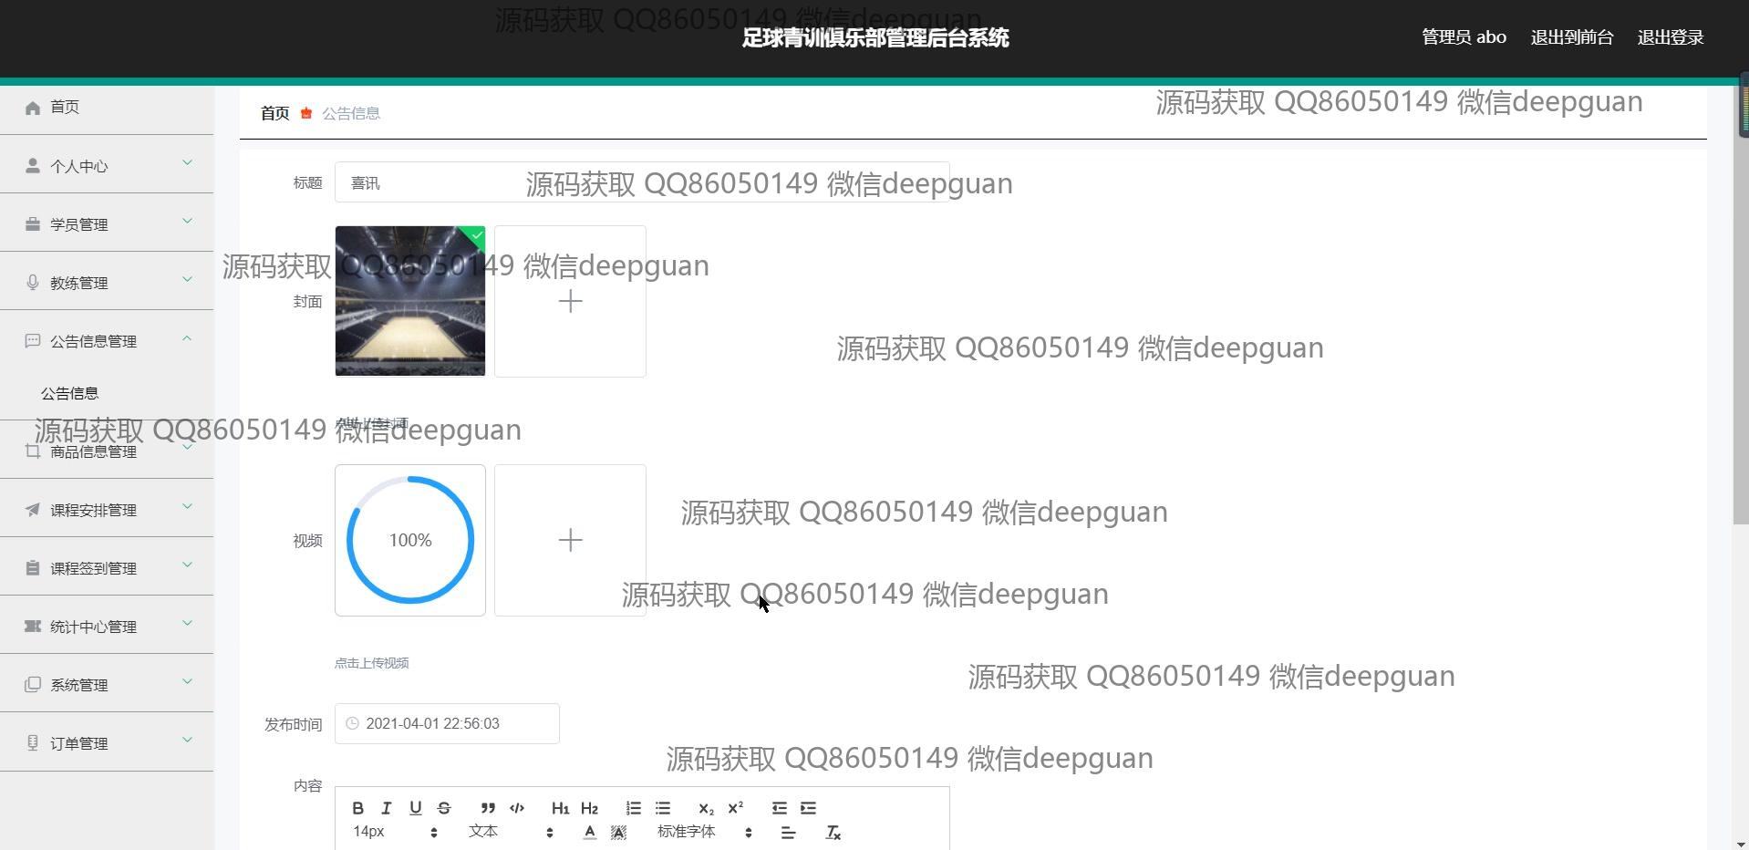Expand the 教练管理 sidebar menu
This screenshot has width=1749, height=850.
click(x=107, y=282)
